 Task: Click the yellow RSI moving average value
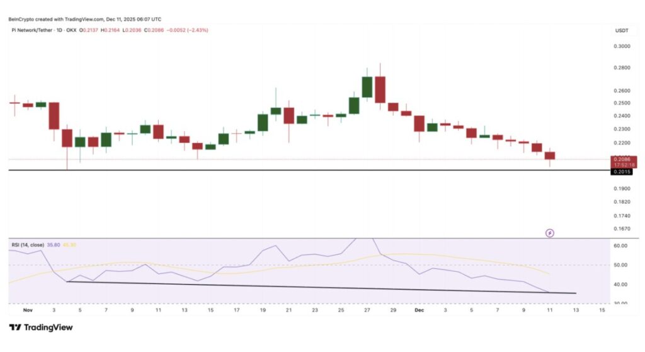point(77,244)
